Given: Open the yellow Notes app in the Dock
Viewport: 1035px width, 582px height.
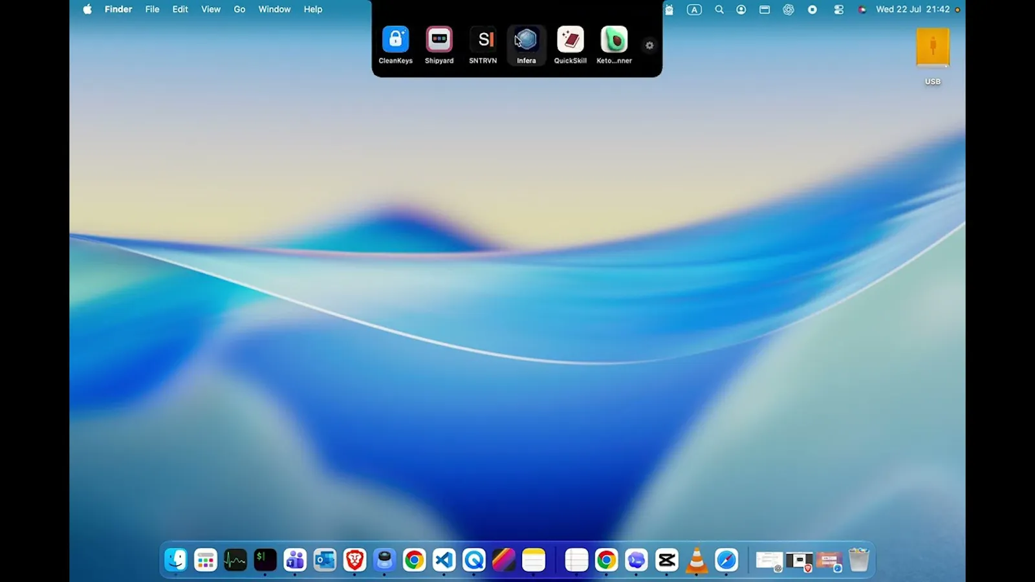Looking at the screenshot, I should (534, 559).
